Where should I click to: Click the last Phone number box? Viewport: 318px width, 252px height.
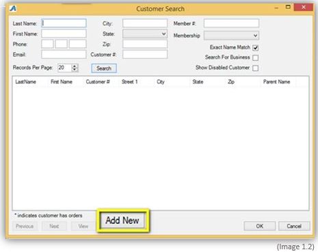[x=78, y=44]
